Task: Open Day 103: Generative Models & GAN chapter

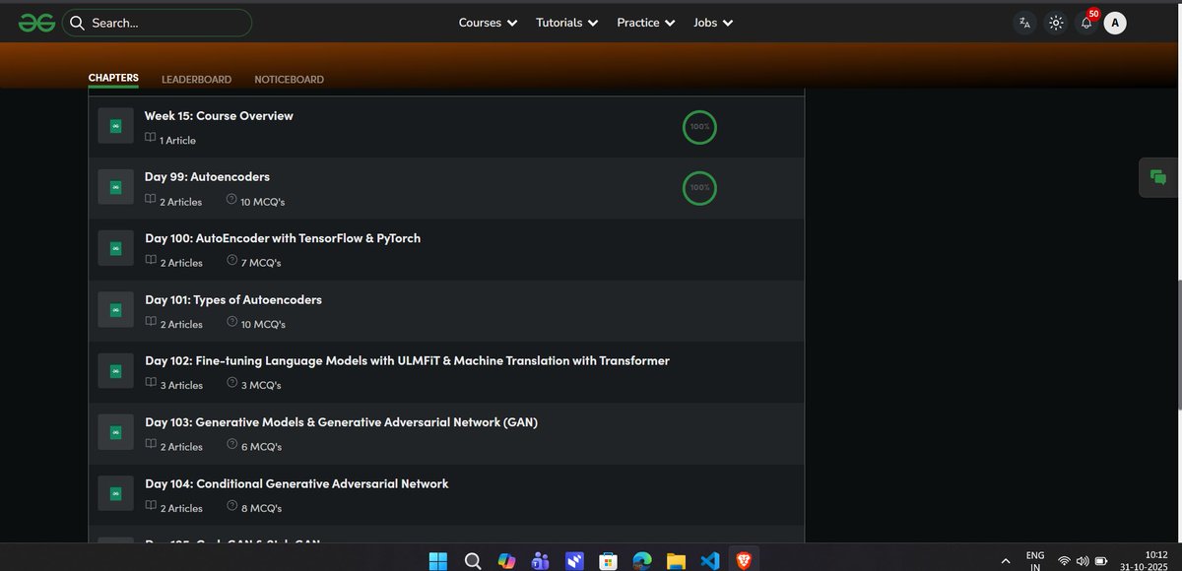Action: coord(341,422)
